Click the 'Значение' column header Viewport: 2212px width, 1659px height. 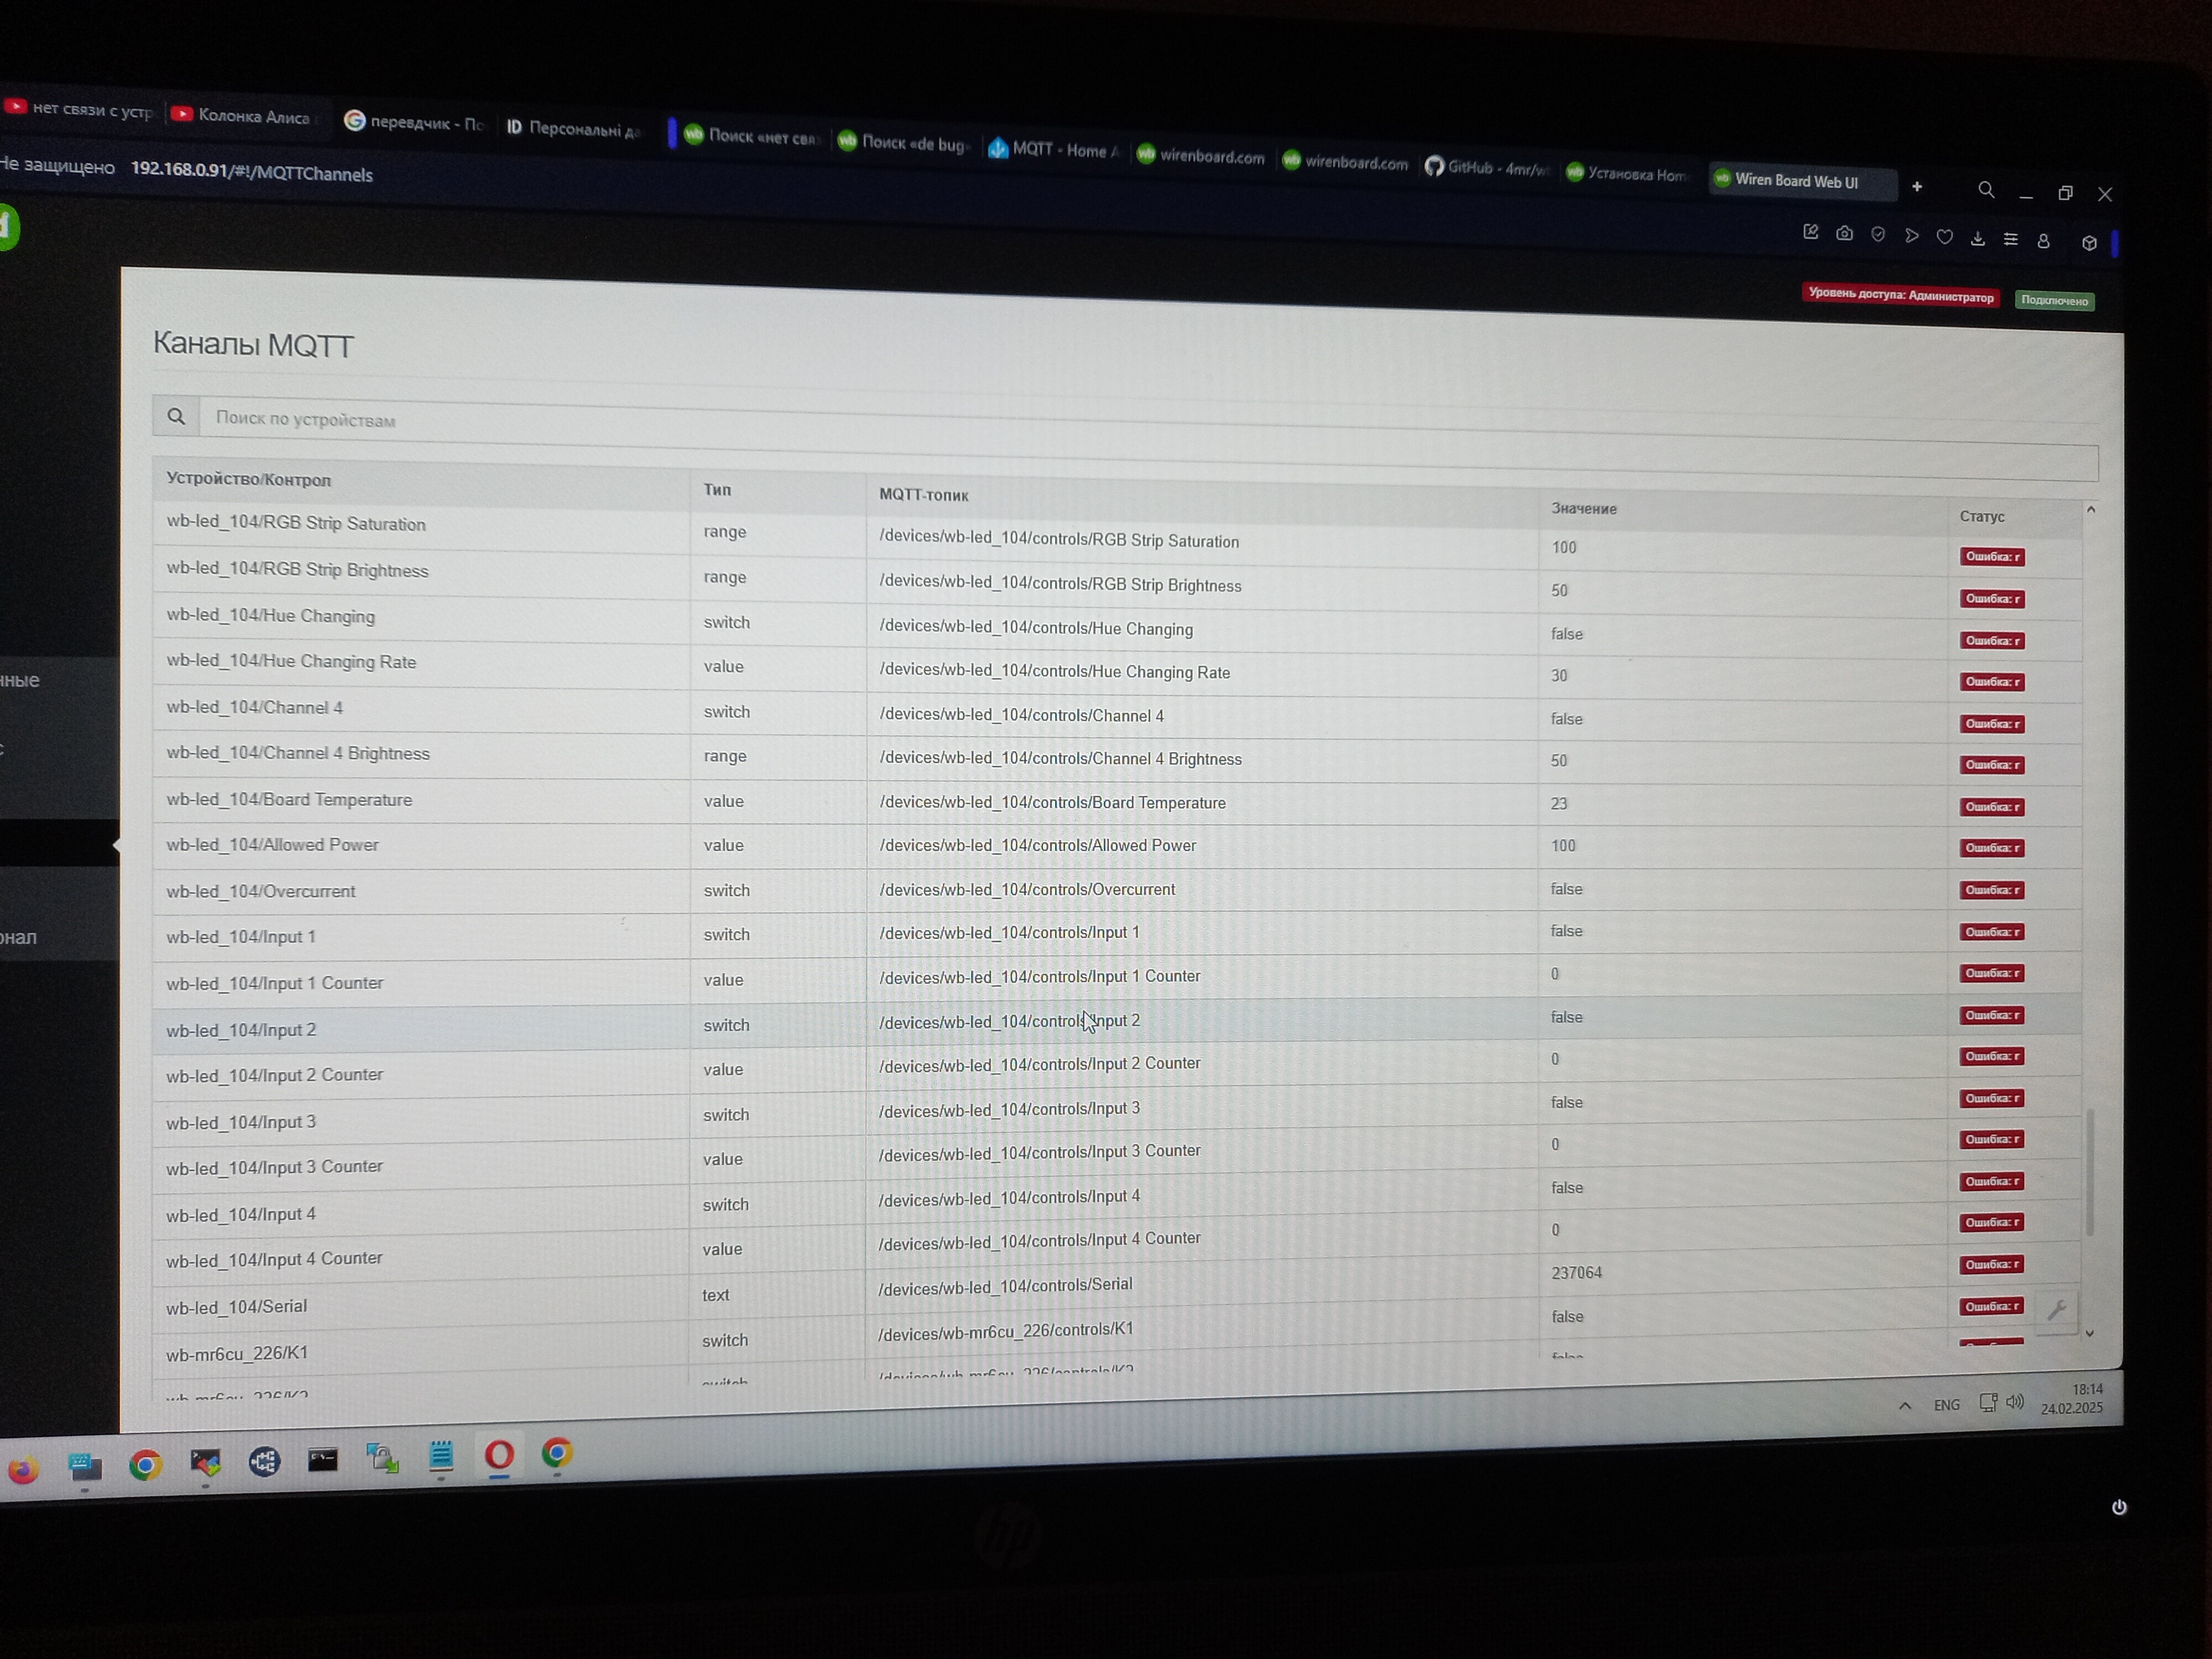pyautogui.click(x=1584, y=508)
